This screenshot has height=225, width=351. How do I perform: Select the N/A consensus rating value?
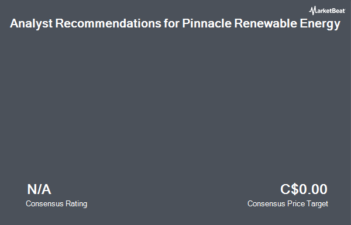tap(39, 189)
